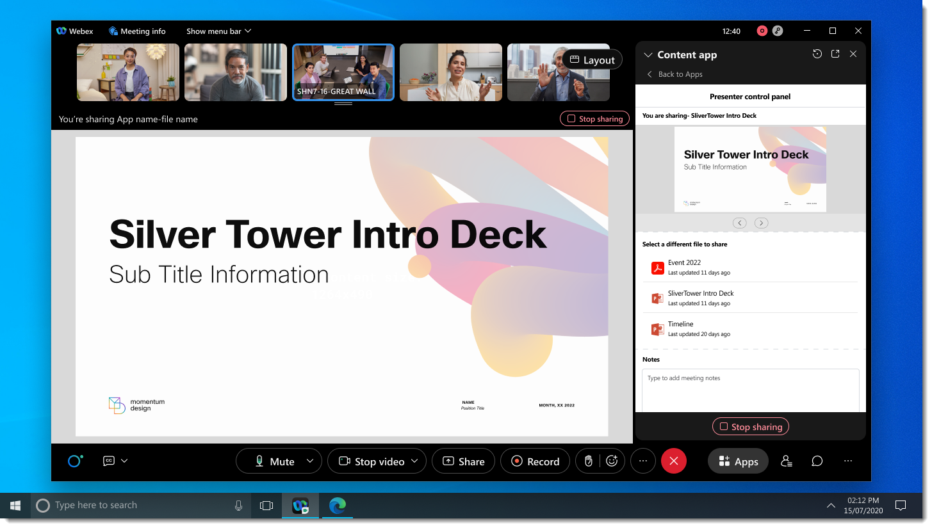Click the Timeline PowerPoint icon

coord(657,330)
